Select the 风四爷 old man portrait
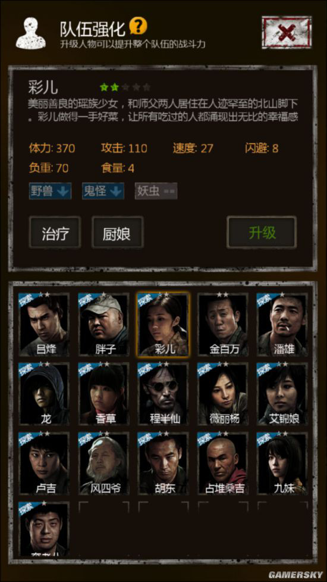This screenshot has height=582, width=327. pos(103,463)
